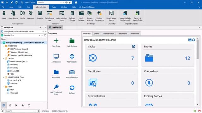Select Downhill SSH entry
Viewport: 202px width, 113px height.
[15, 71]
